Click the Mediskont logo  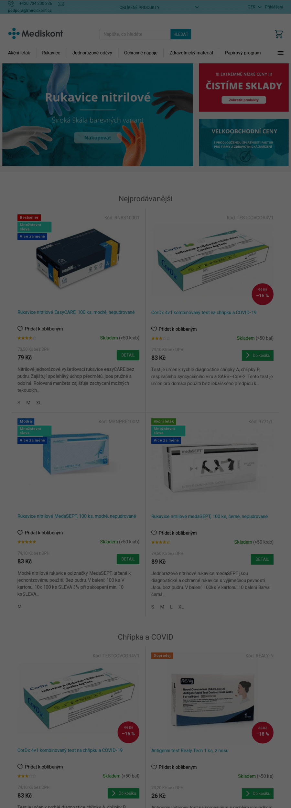coord(36,34)
